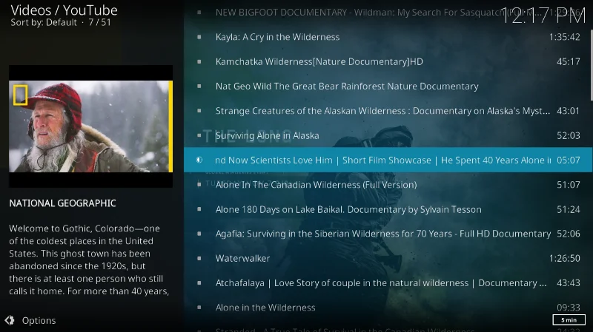Play the highlighted Short Film Showcase video
This screenshot has height=332, width=593.
[x=388, y=160]
